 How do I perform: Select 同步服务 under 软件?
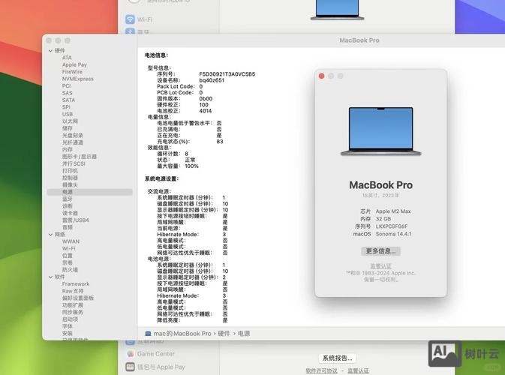[73, 312]
